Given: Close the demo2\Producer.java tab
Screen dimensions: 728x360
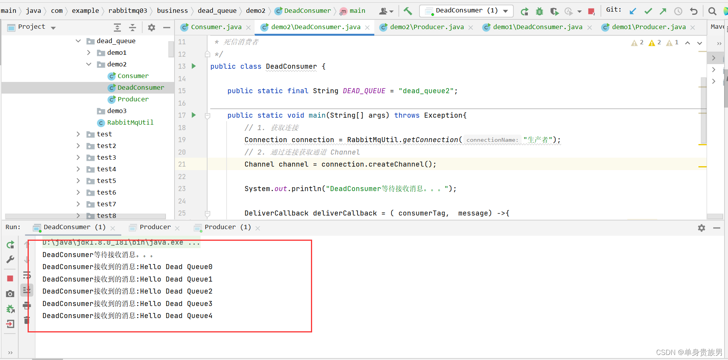Looking at the screenshot, I should point(471,28).
